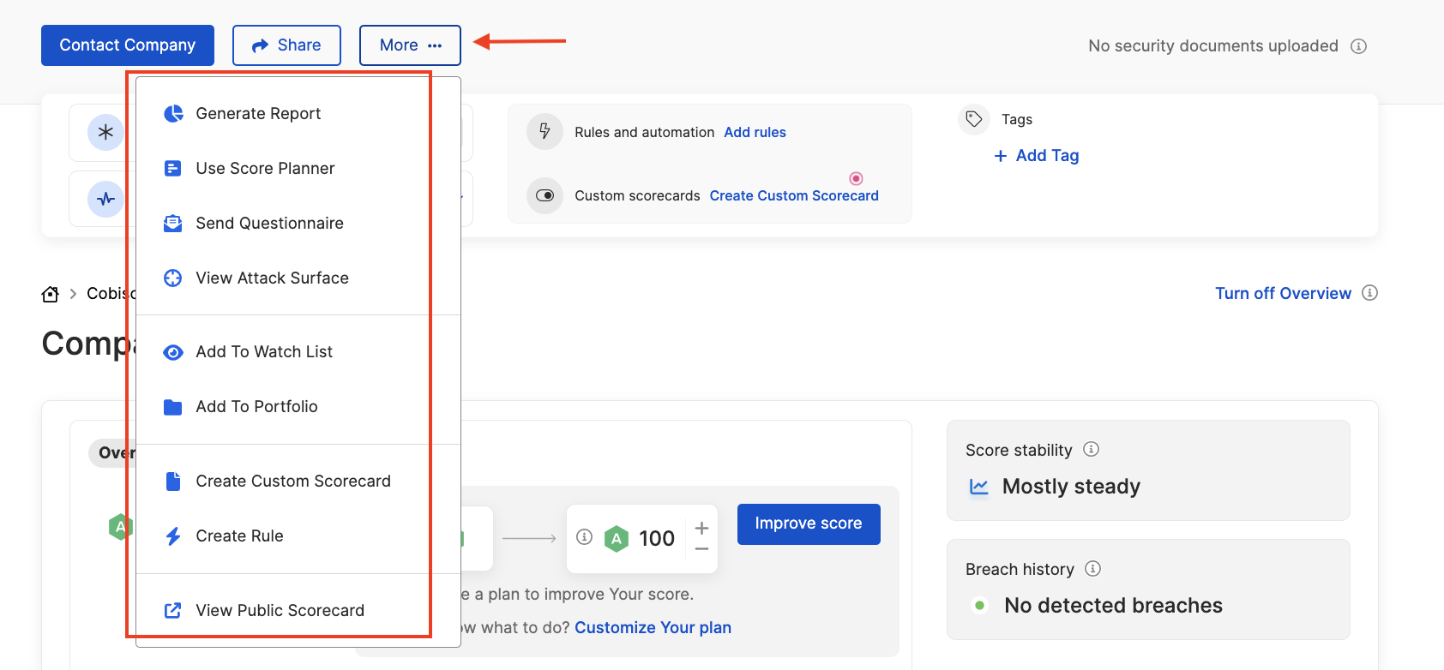Screen dimensions: 1444x670
Task: Click the Portfolio folder icon
Action: click(x=173, y=407)
